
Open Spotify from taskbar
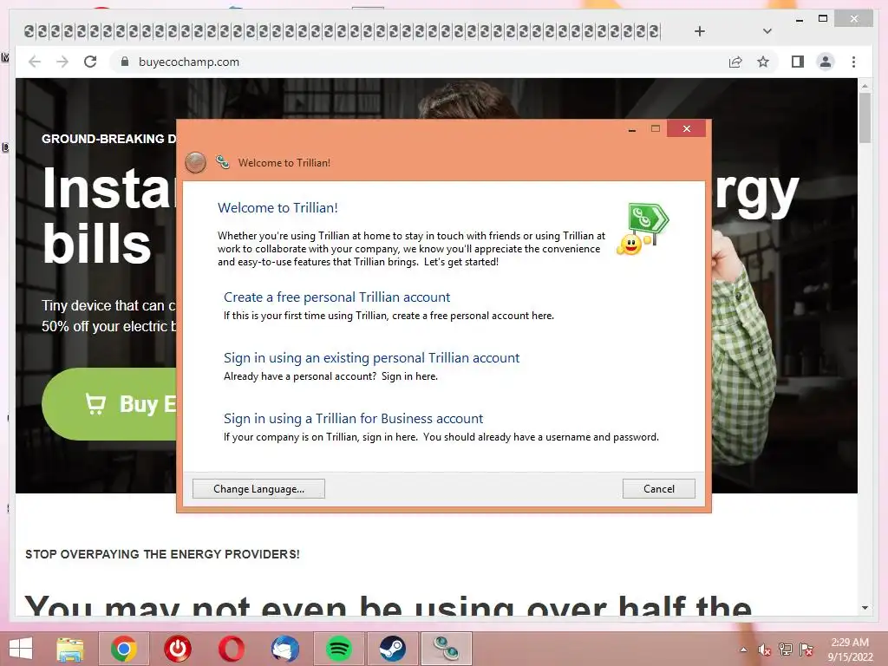click(339, 649)
